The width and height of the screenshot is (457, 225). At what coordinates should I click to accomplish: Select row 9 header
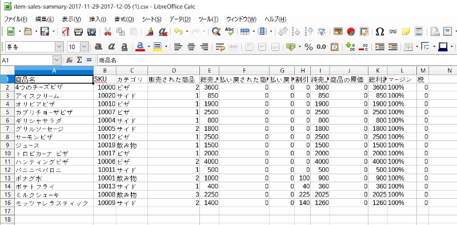coord(7,145)
